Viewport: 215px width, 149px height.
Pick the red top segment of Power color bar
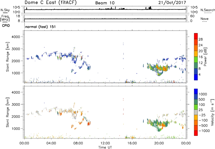pyautogui.click(x=196, y=36)
